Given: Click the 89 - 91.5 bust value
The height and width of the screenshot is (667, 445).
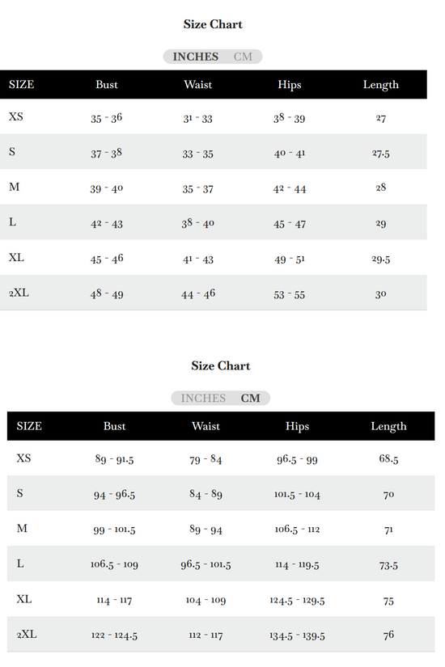Looking at the screenshot, I should [114, 459].
